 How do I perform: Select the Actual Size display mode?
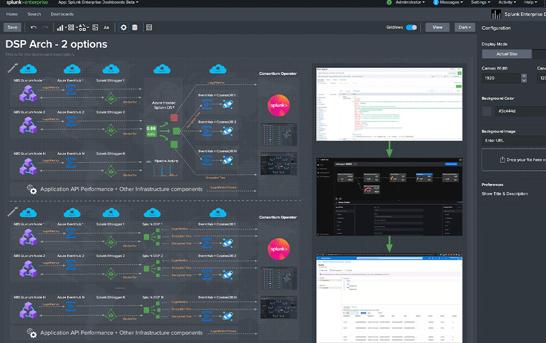[x=506, y=54]
